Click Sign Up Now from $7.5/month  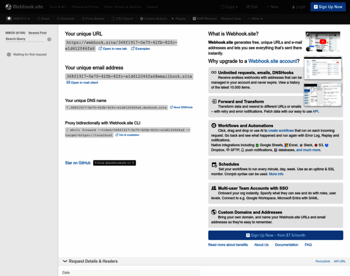(x=276, y=235)
